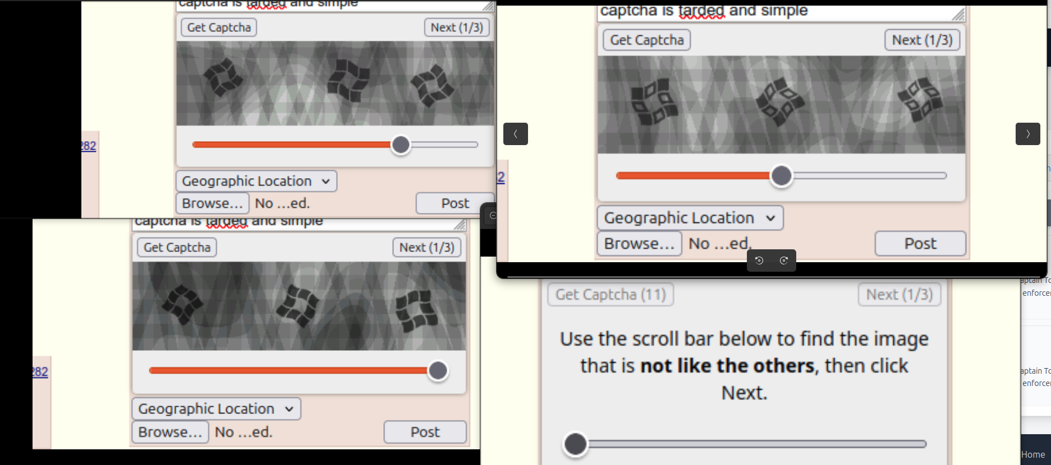
Task: Click Get Captcha in the top-left panel
Action: (x=219, y=27)
